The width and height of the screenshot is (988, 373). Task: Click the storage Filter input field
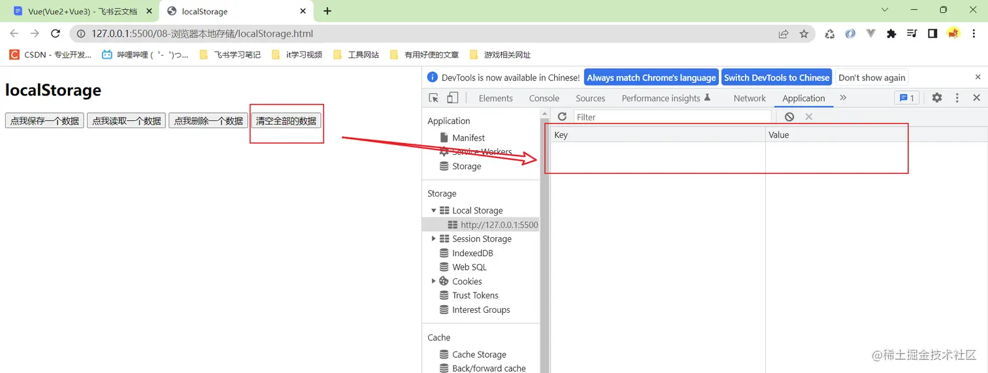coord(672,117)
